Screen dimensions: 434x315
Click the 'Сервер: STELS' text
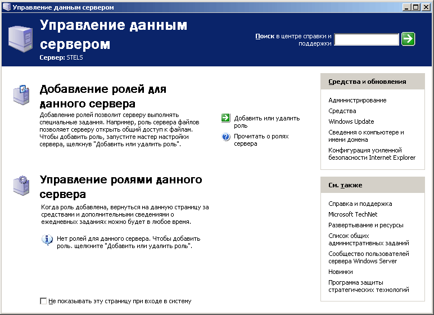[x=61, y=57]
